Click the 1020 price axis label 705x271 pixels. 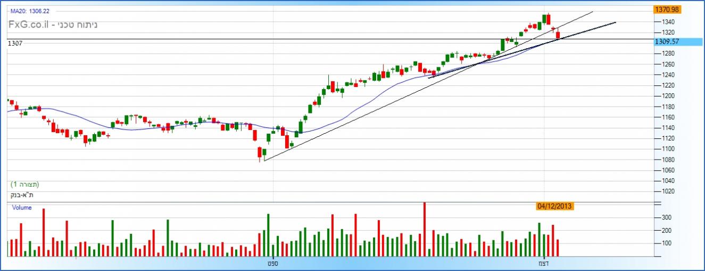click(669, 191)
